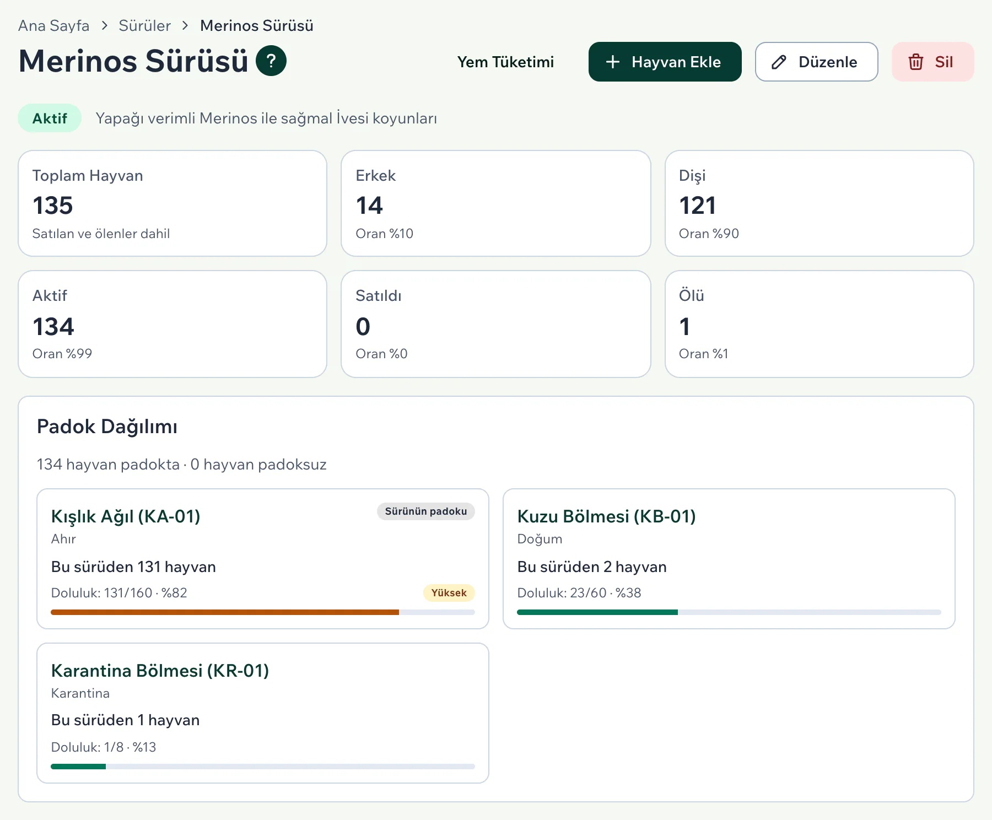Click the herd description about Merinos koyunları

(x=266, y=118)
